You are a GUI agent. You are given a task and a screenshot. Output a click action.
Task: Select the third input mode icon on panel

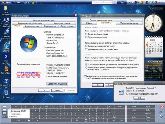coord(4,113)
